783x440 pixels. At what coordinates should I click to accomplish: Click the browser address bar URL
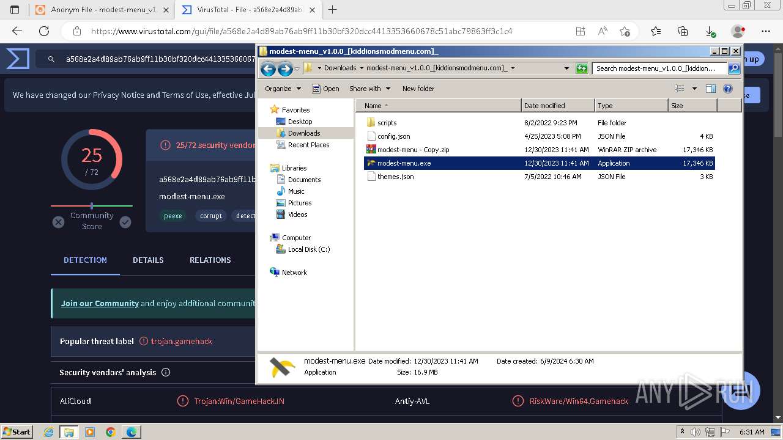pyautogui.click(x=302, y=31)
